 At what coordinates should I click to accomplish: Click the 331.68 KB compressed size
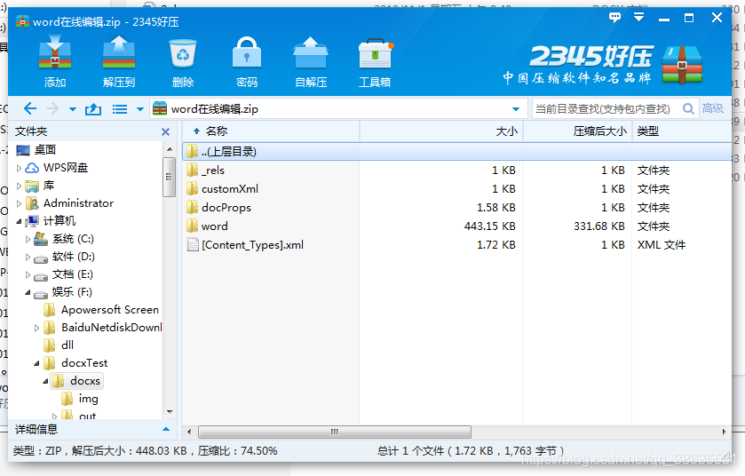click(x=599, y=226)
